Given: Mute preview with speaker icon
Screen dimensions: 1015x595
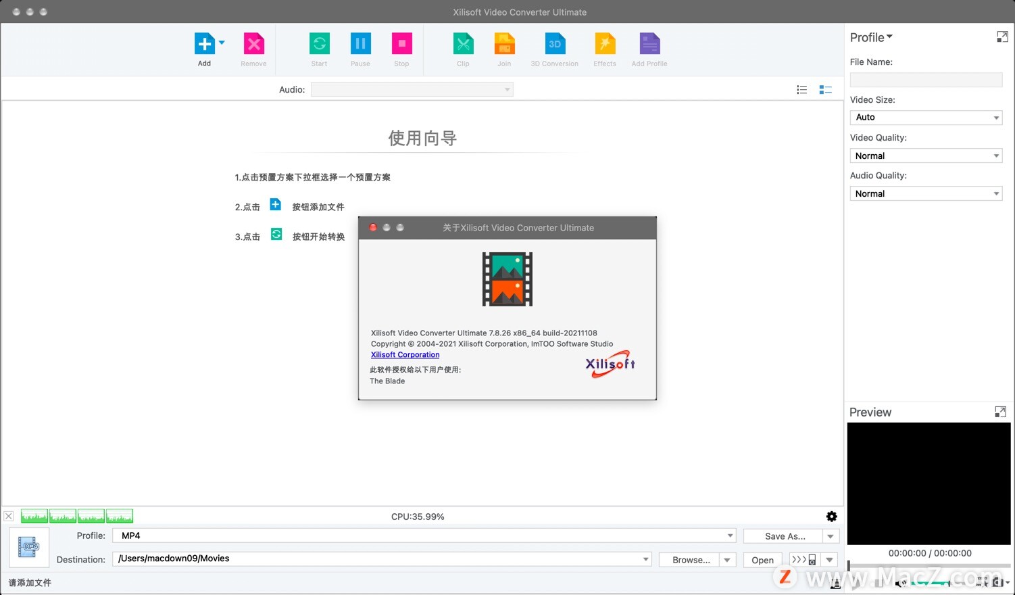Looking at the screenshot, I should [900, 582].
